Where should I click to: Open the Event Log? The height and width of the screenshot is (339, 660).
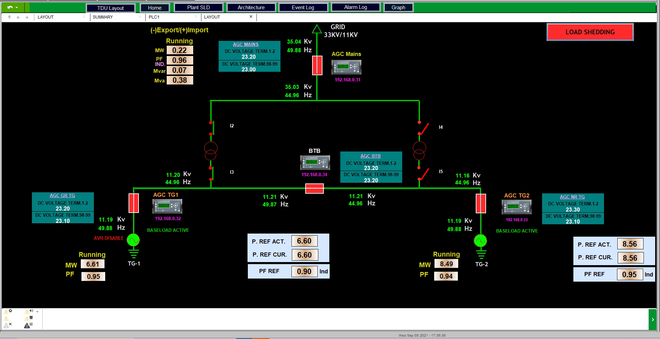(303, 7)
